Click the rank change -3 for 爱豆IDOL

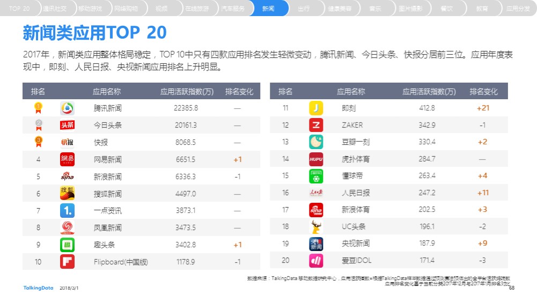(x=482, y=261)
